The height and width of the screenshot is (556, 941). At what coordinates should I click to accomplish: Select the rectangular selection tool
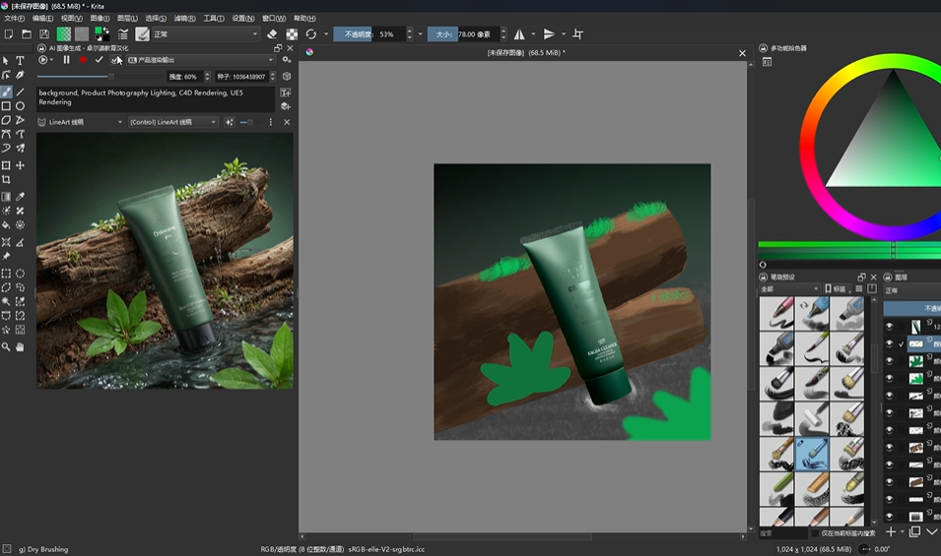6,274
